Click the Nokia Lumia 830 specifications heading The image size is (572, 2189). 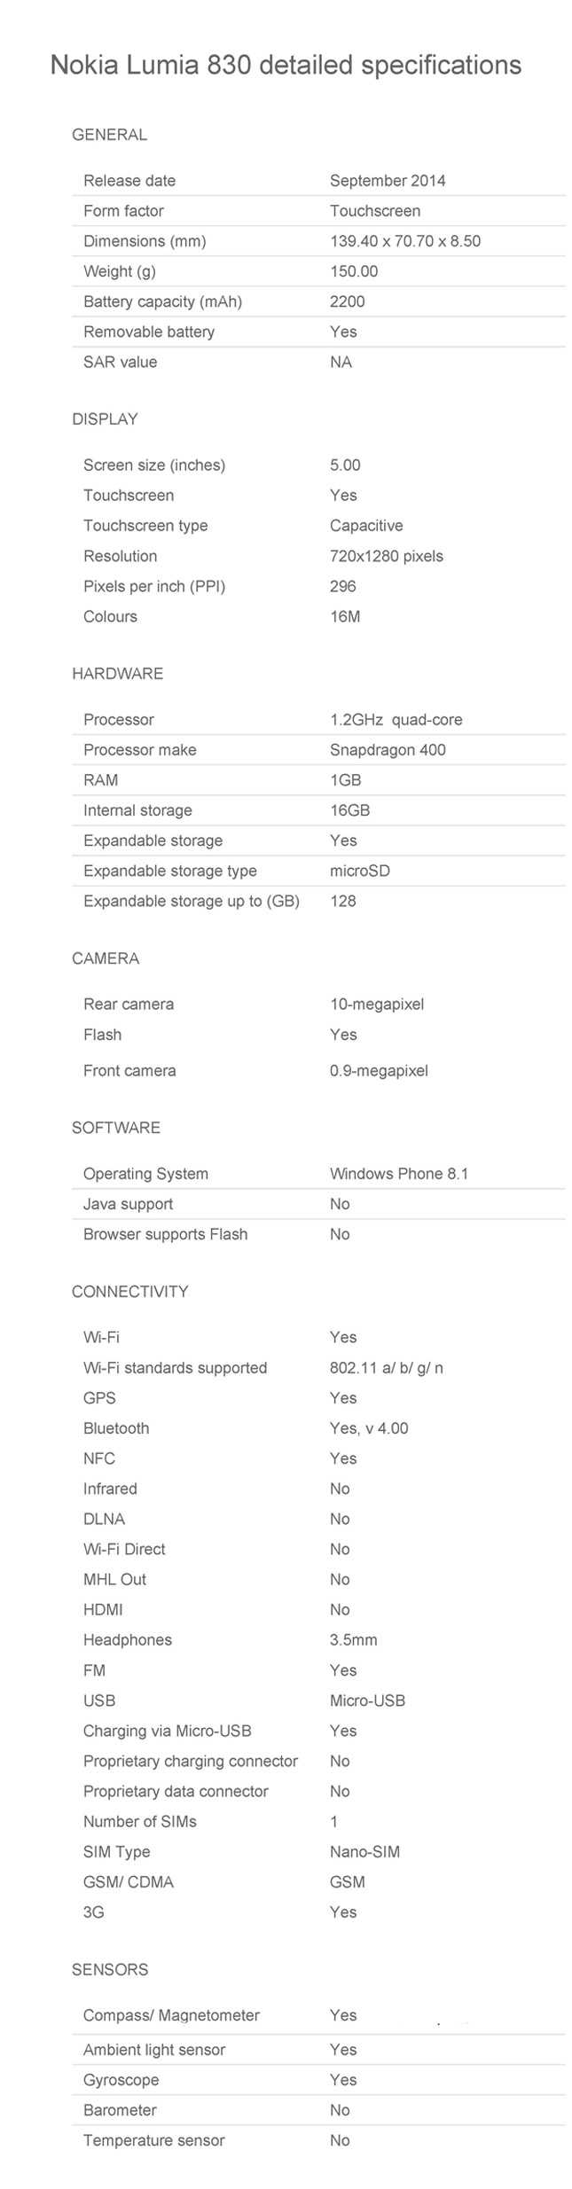click(286, 65)
